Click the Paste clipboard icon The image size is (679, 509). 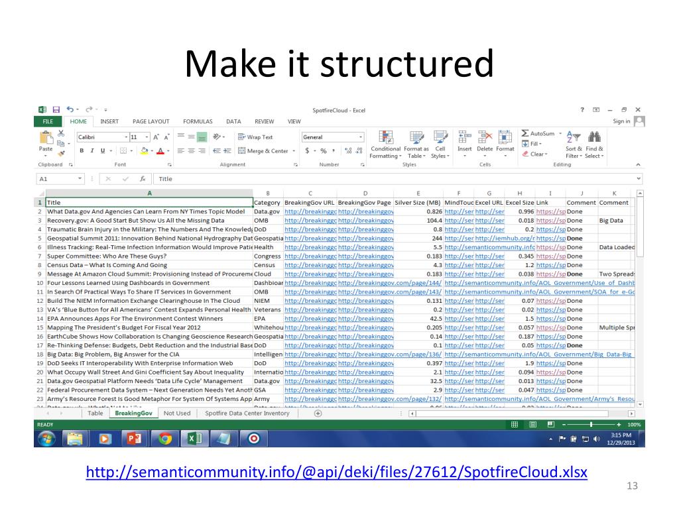(46, 138)
